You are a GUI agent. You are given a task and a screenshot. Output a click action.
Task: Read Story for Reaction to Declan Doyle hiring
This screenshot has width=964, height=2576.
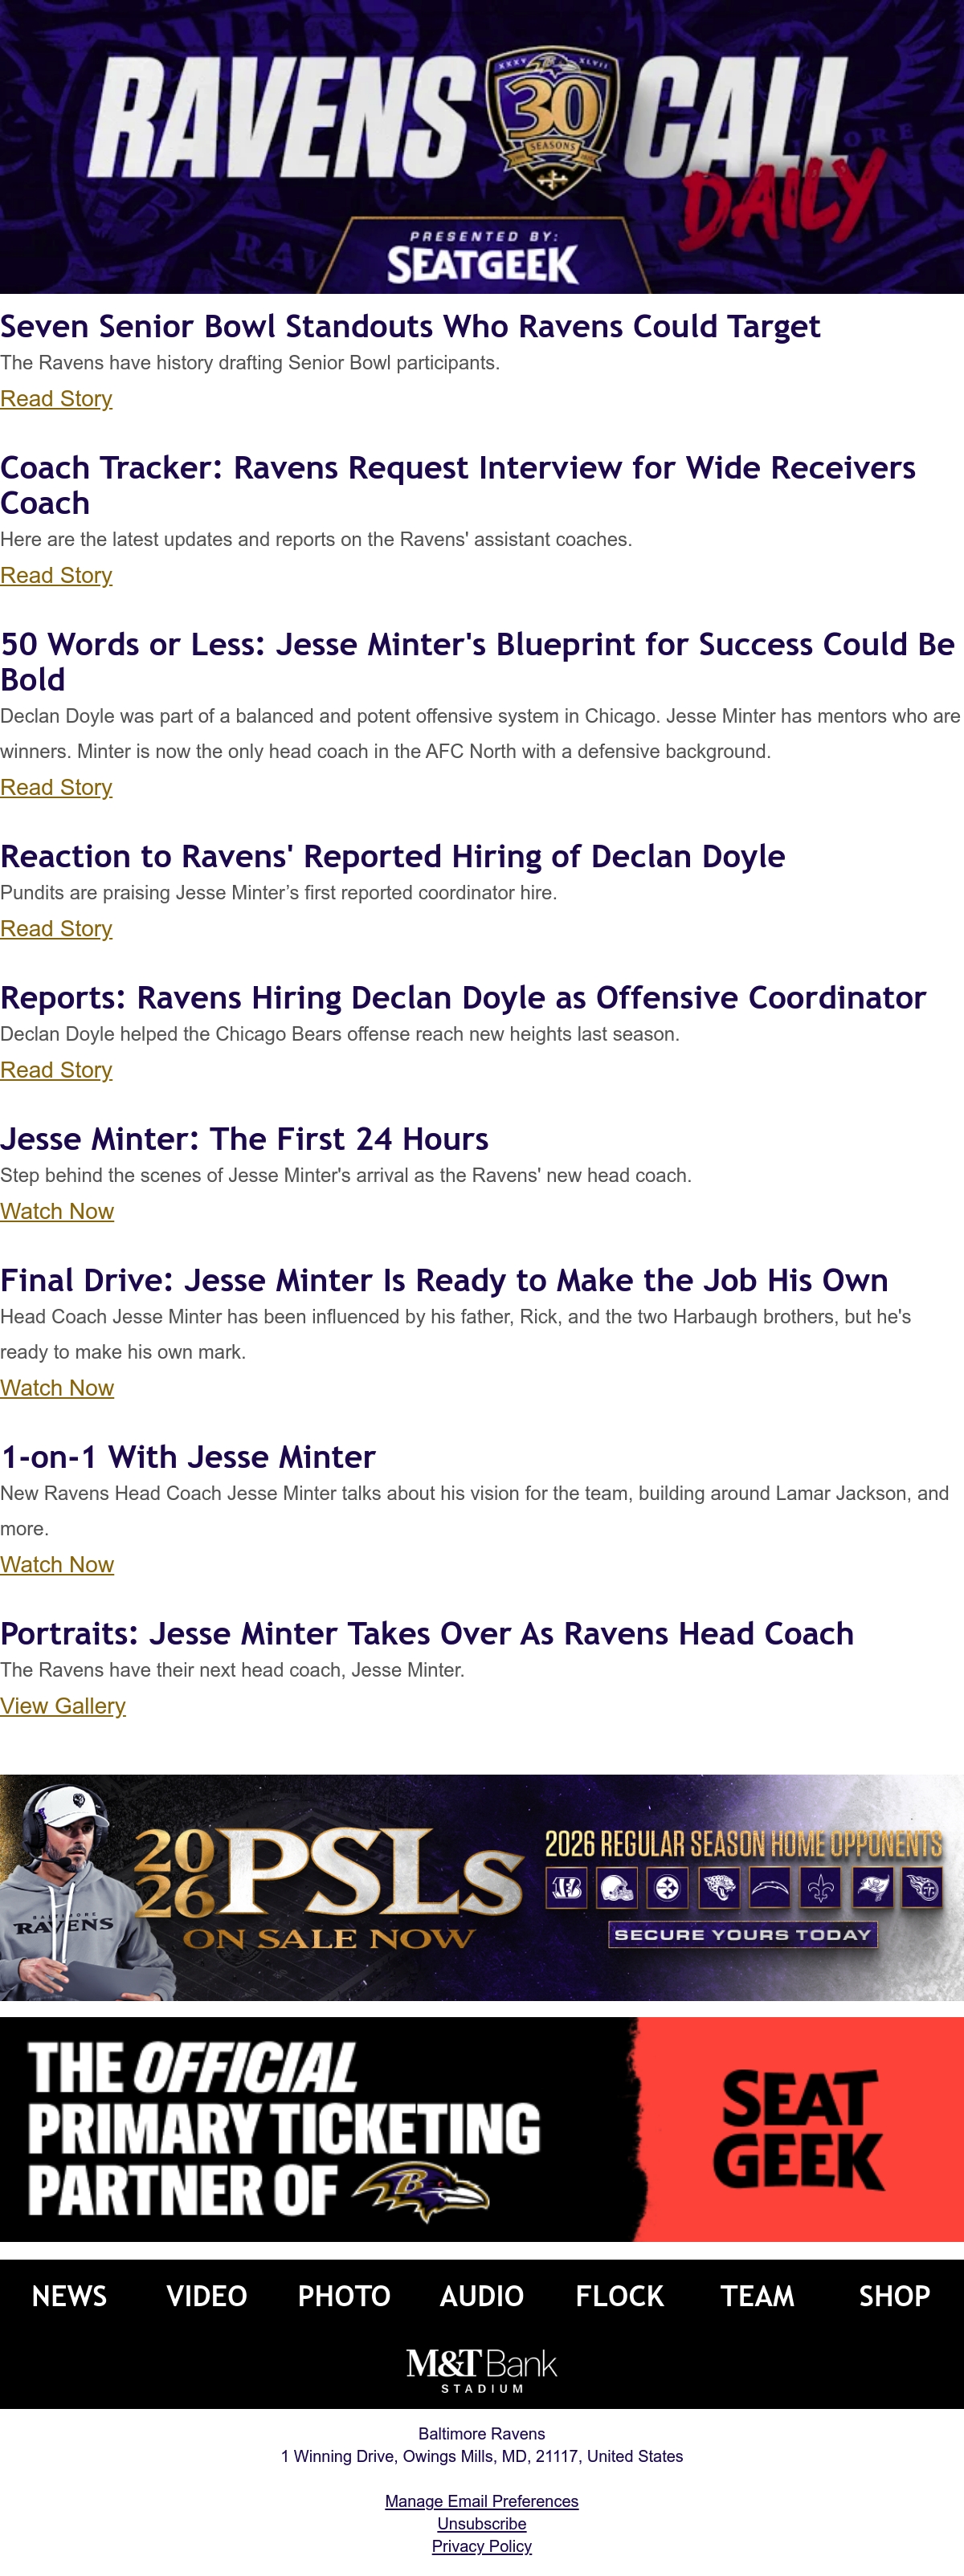click(56, 929)
